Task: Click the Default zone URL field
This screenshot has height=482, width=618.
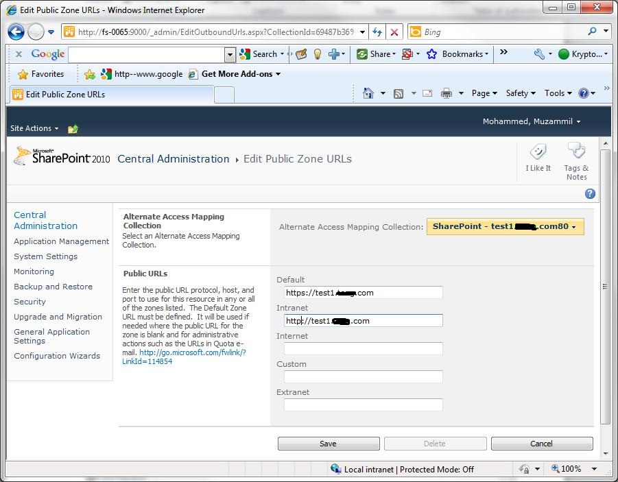Action: [363, 293]
